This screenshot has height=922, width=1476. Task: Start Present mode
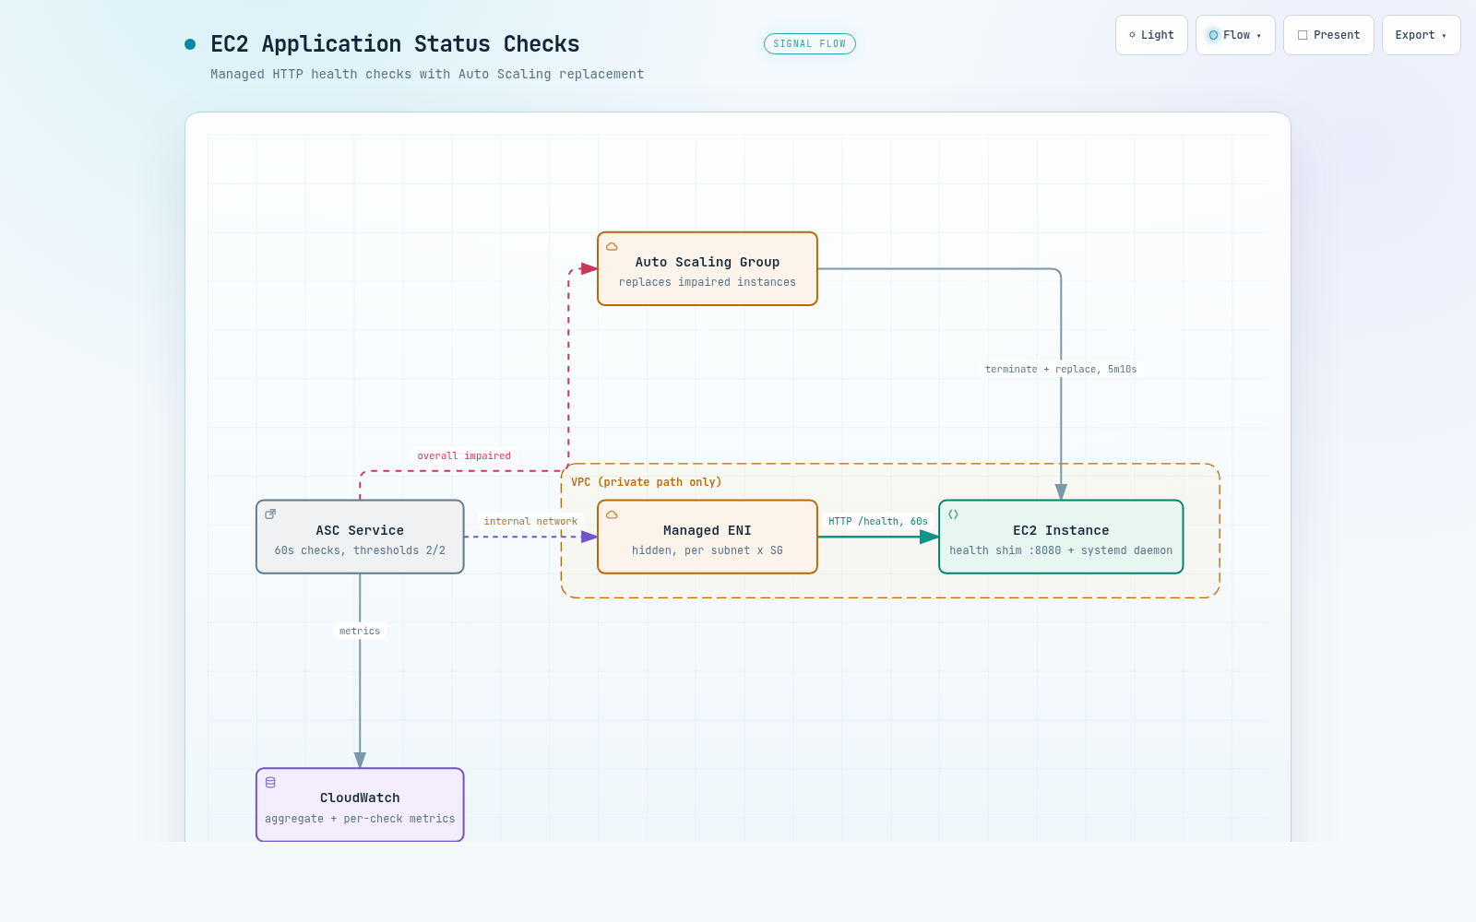tap(1328, 35)
